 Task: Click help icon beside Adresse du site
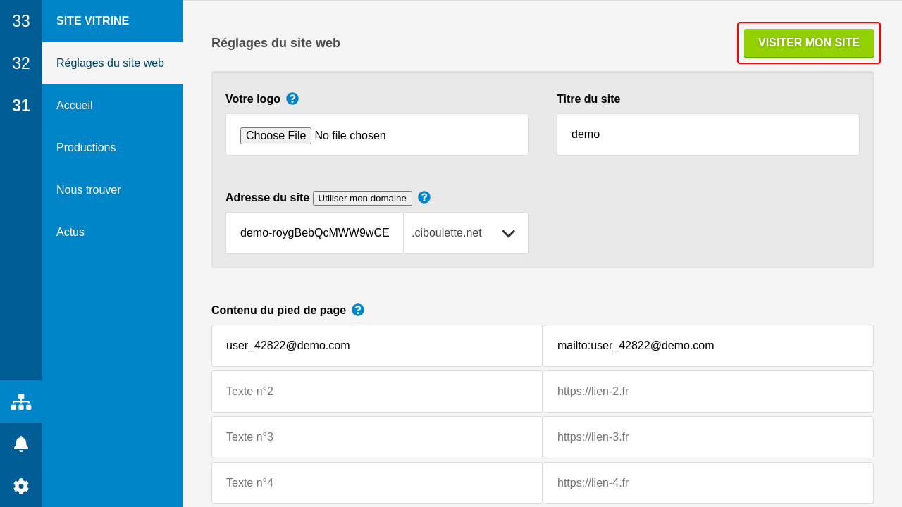point(424,197)
